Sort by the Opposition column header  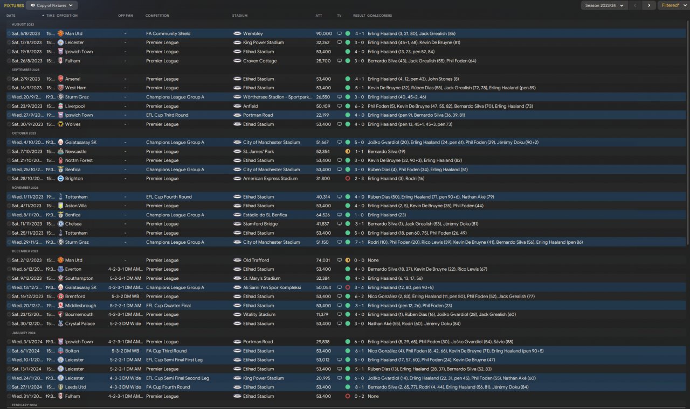pos(67,16)
